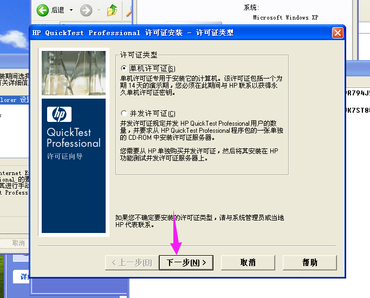Click the 取消 button in license wizard
Viewport: 370px width, 298px height.
[x=248, y=262]
